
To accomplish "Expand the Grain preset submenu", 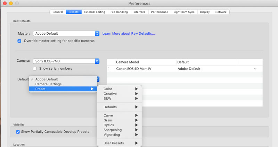I will (x=120, y=120).
